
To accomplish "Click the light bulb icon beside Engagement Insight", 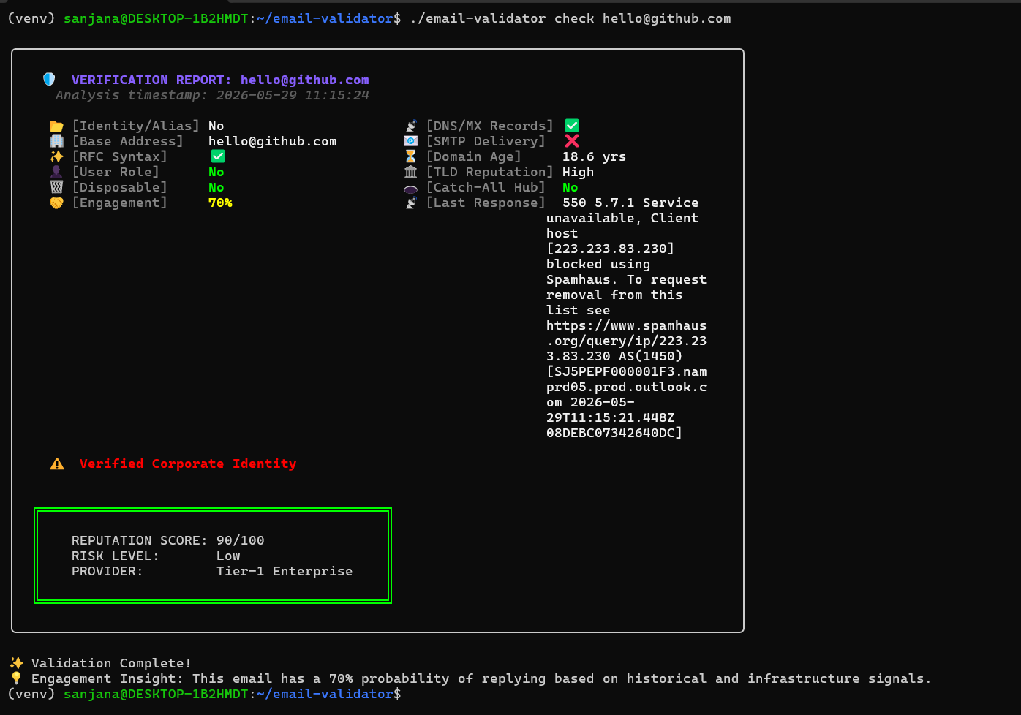I will (16, 678).
